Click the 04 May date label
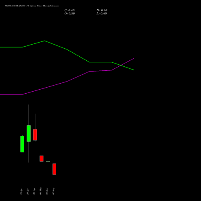 (x=41, y=191)
